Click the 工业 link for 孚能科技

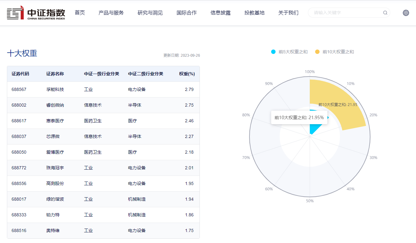point(89,89)
